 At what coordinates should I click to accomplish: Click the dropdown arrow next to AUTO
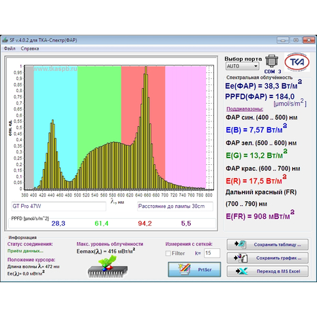click(256, 66)
